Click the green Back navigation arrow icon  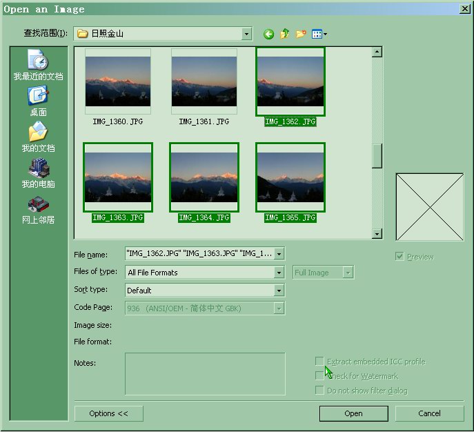(x=268, y=34)
